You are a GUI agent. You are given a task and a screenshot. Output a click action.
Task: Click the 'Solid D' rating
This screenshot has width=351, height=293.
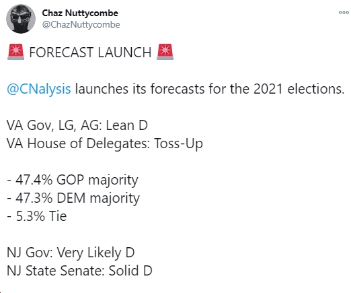tap(130, 271)
